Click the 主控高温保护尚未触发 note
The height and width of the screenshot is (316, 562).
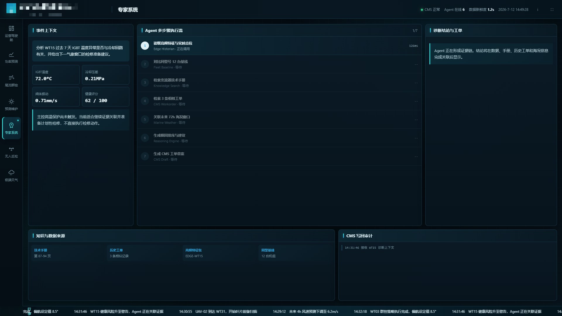[81, 120]
